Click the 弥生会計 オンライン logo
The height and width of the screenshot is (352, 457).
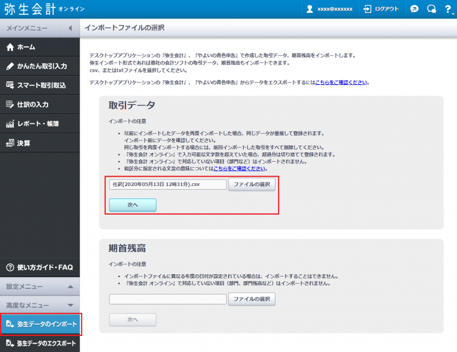44,9
